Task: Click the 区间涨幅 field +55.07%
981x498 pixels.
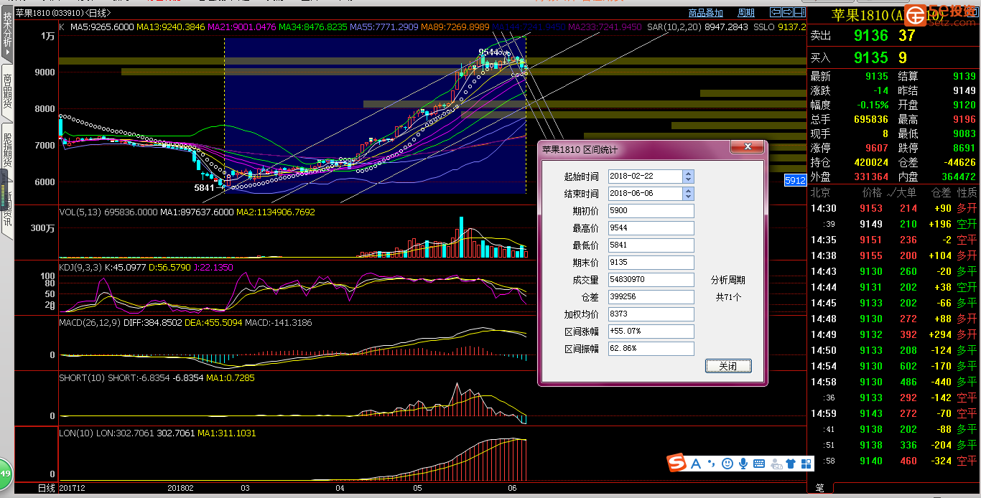Action: [x=651, y=332]
